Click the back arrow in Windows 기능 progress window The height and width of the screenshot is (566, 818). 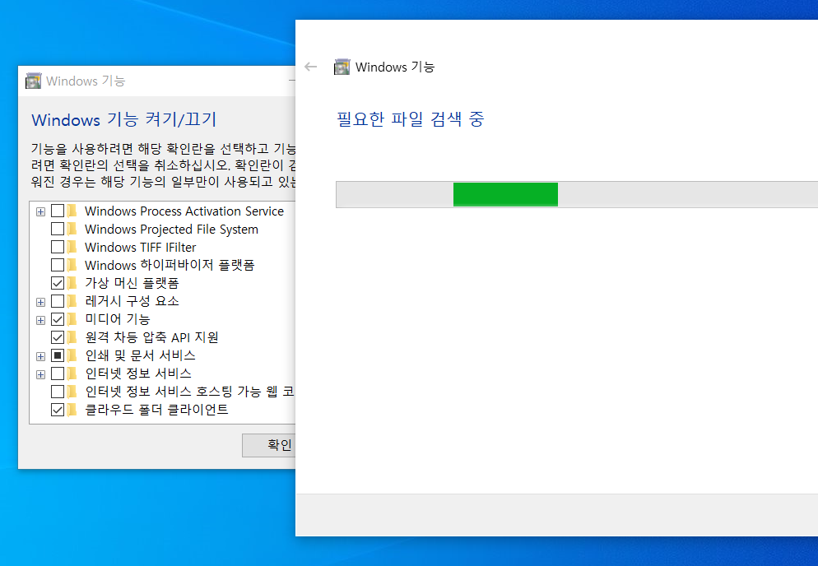click(x=310, y=67)
